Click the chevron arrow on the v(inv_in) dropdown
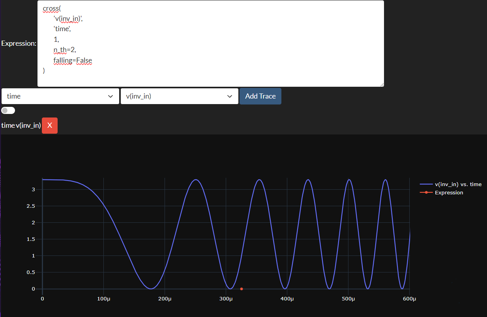487x317 pixels. 230,96
